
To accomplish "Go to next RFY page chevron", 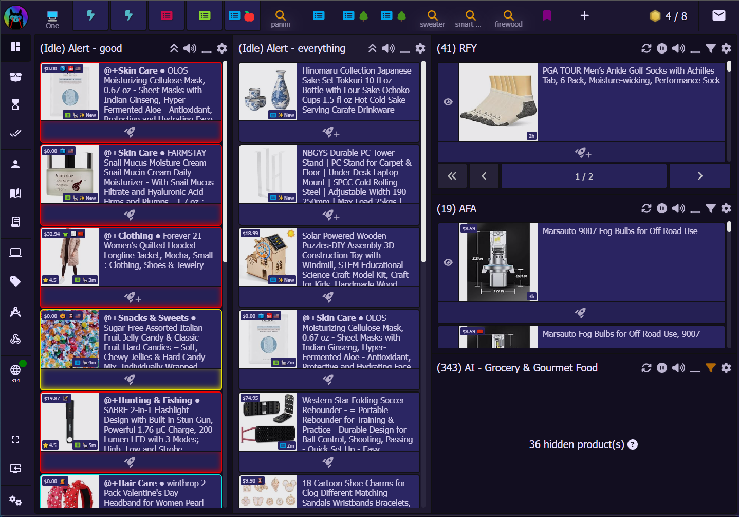I will click(x=700, y=176).
